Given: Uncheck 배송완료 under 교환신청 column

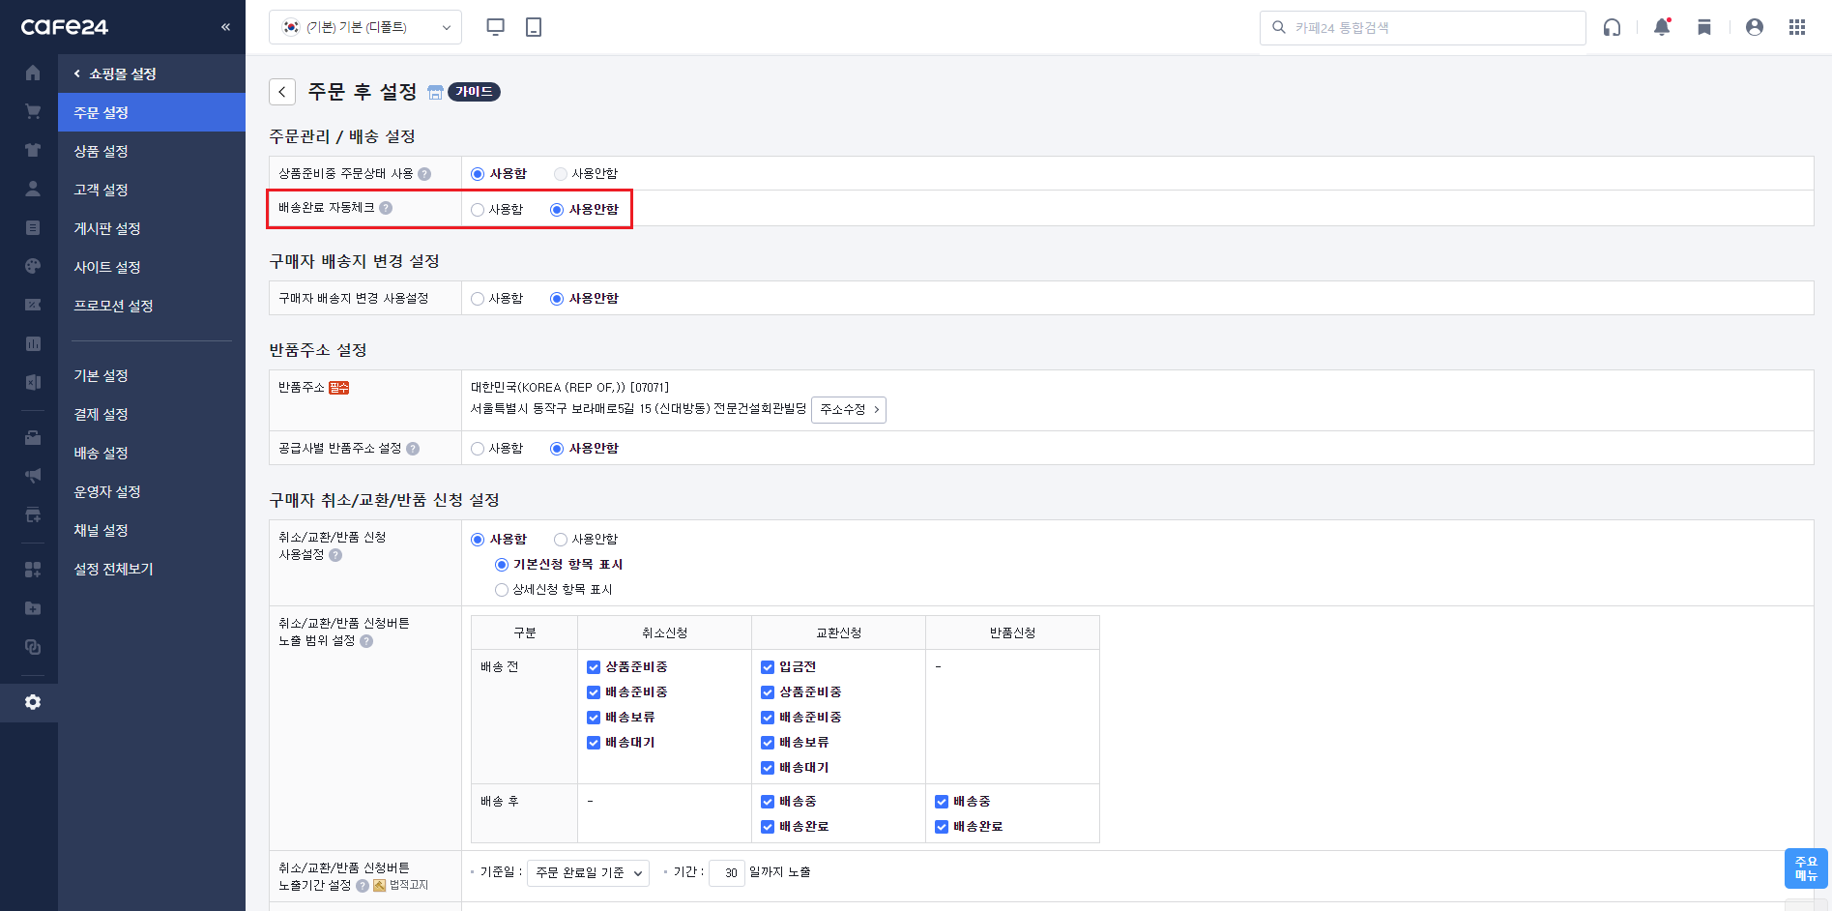Looking at the screenshot, I should pyautogui.click(x=768, y=827).
